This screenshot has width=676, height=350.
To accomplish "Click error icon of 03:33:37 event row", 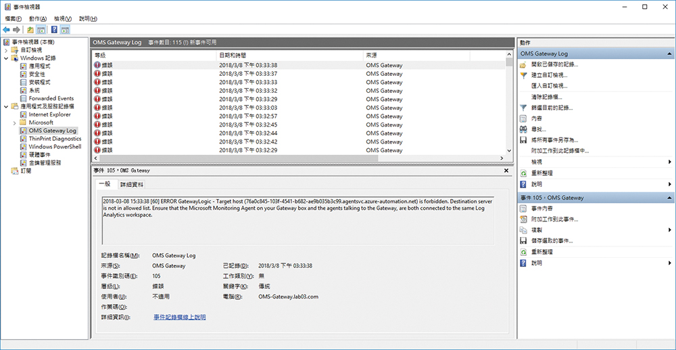I will coord(98,74).
